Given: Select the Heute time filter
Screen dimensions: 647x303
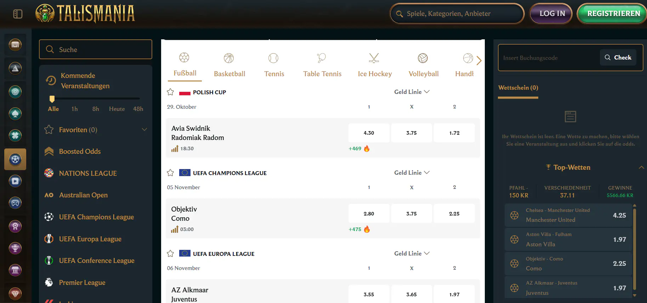Looking at the screenshot, I should 117,109.
